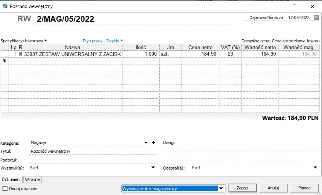Image resolution: width=322 pixels, height=195 pixels.
Task: Click the new row asterisk marker
Action: pos(4,61)
